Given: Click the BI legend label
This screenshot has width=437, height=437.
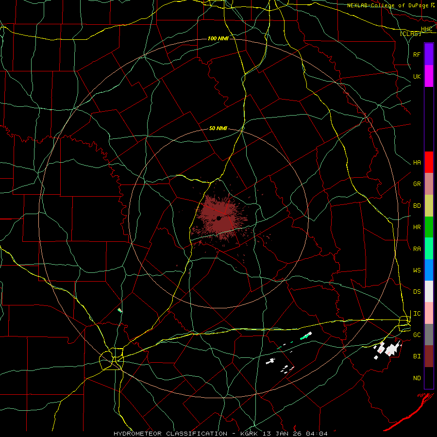Looking at the screenshot, I should [x=417, y=356].
